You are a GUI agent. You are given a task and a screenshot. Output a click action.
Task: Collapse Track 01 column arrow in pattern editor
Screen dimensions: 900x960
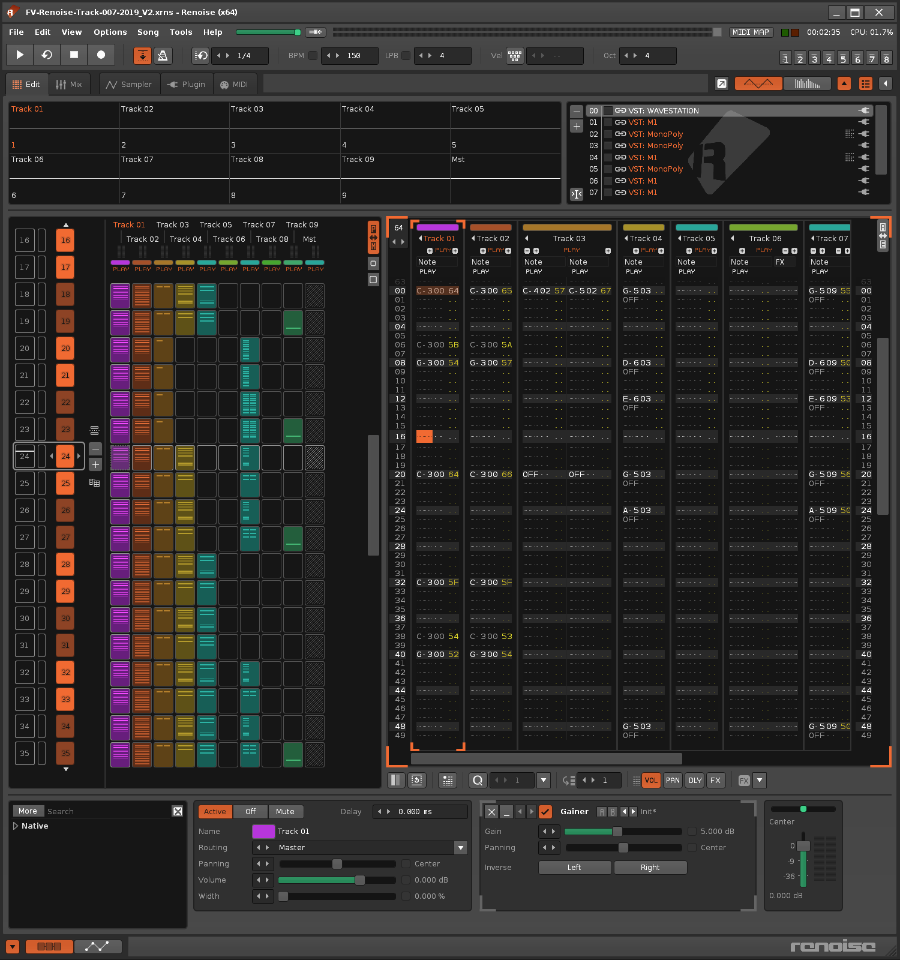pos(420,238)
